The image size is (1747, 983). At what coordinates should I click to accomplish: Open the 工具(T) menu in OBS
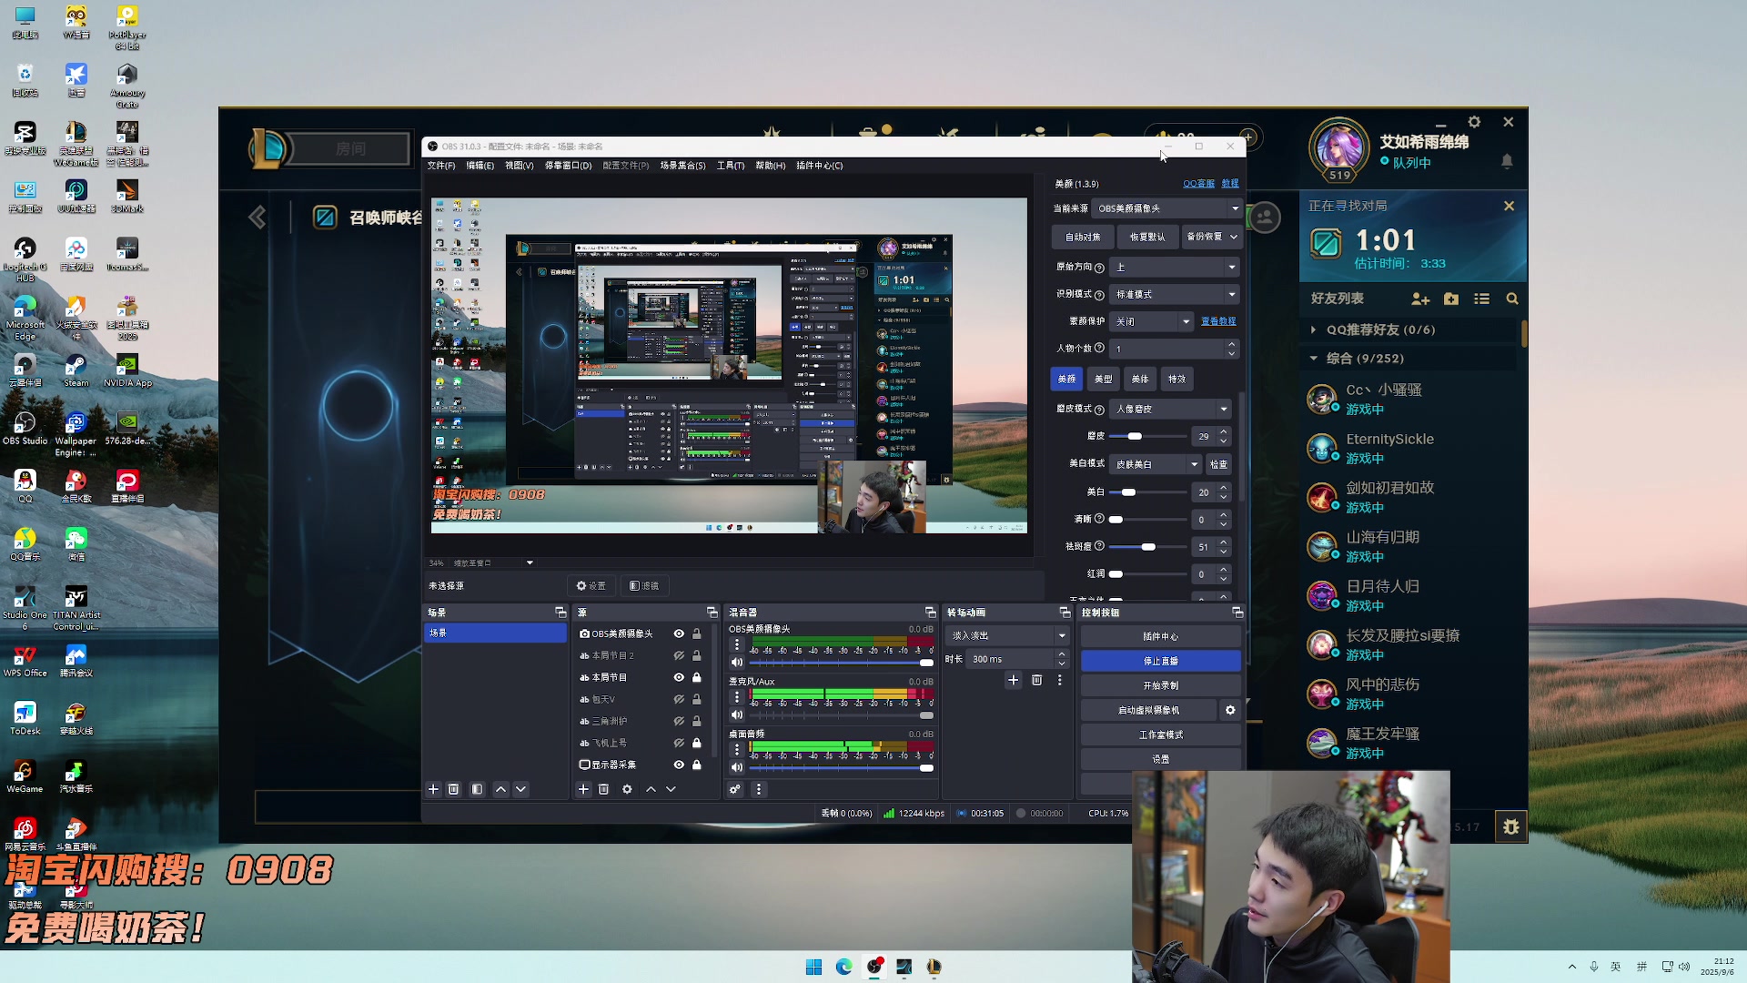coord(730,166)
